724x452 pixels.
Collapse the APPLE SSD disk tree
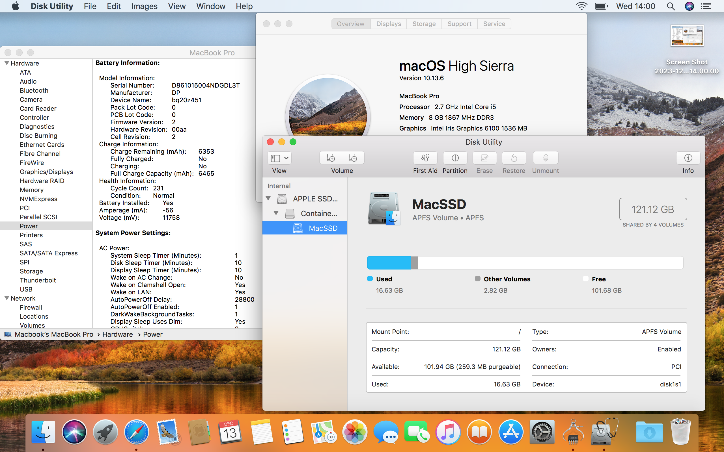click(x=268, y=199)
